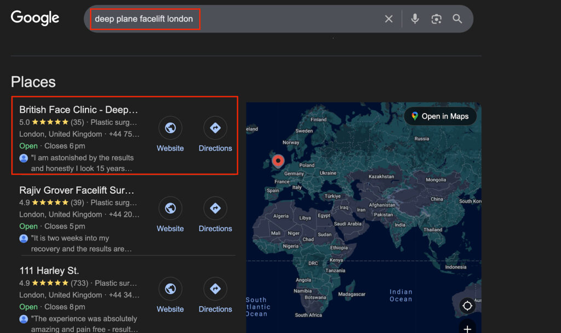
Task: Click 111 Harley St. rating with 733 reviews
Action: click(54, 283)
